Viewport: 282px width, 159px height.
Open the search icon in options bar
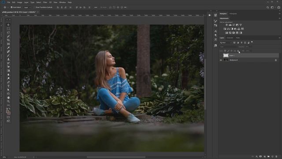267,8
